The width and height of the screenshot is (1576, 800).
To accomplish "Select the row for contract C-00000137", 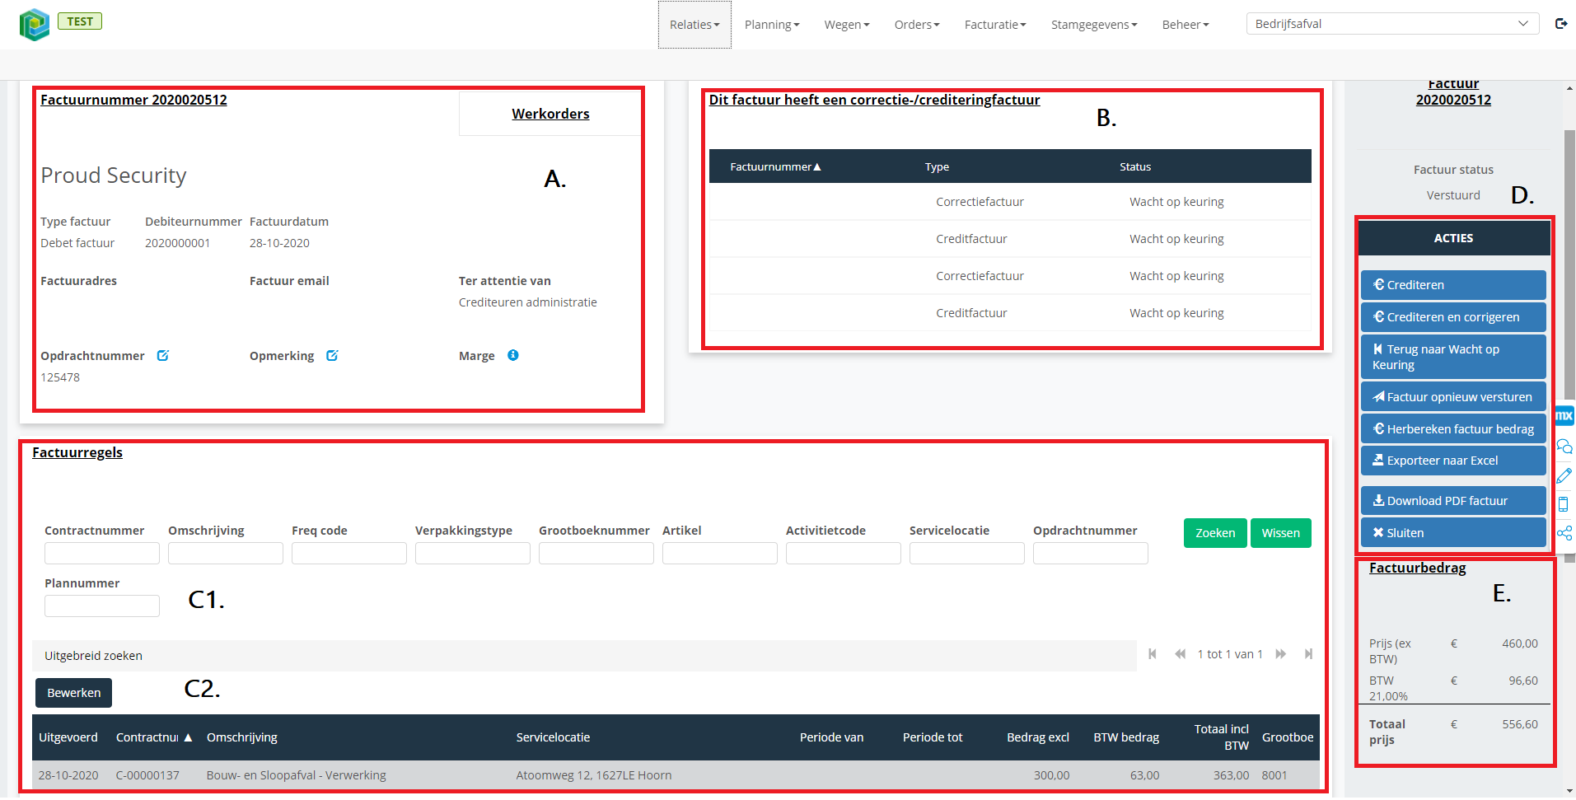I will 676,775.
